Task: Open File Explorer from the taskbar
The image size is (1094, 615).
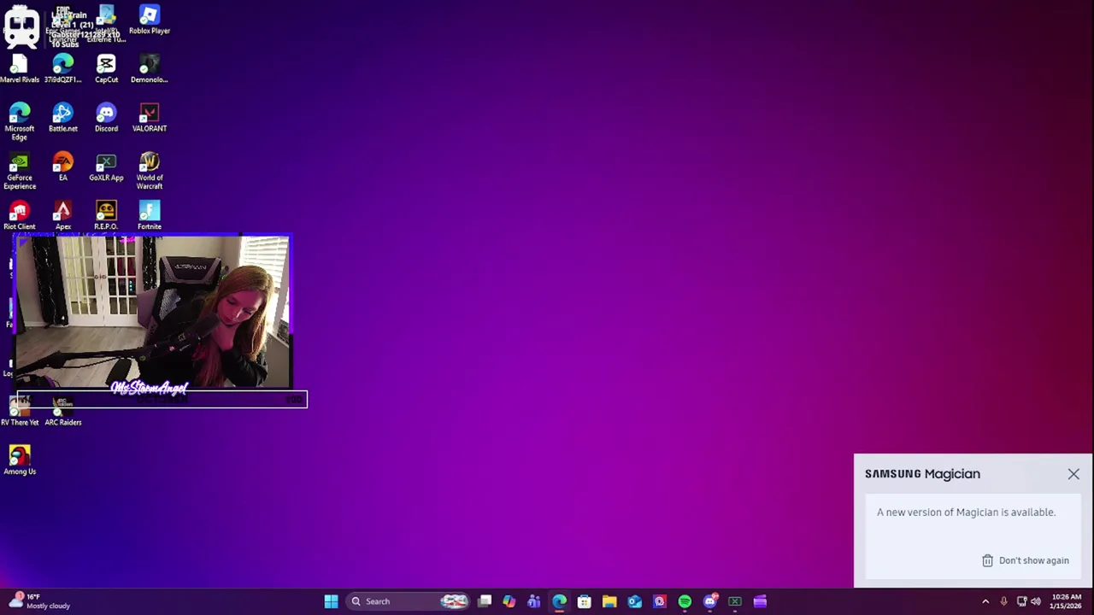Action: click(609, 601)
